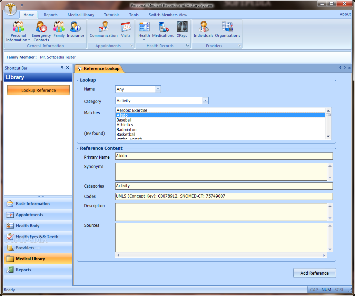The width and height of the screenshot is (355, 296).
Task: Click the Add Reference button
Action: [x=314, y=273]
